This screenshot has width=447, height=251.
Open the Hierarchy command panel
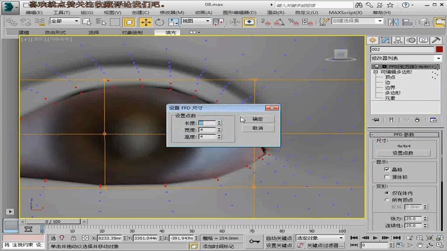[398, 40]
